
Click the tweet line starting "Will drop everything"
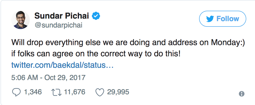coord(128,43)
